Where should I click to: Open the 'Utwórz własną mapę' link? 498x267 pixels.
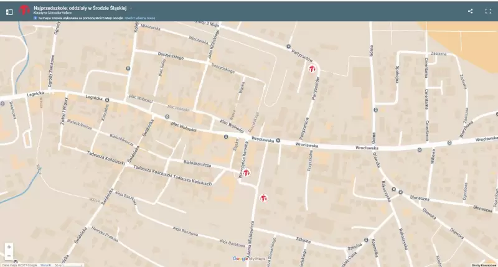(x=139, y=19)
